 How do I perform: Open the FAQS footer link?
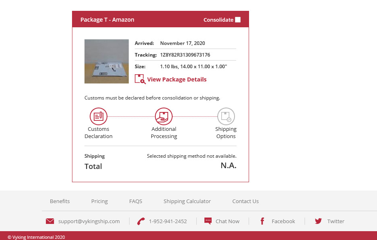[x=136, y=201]
